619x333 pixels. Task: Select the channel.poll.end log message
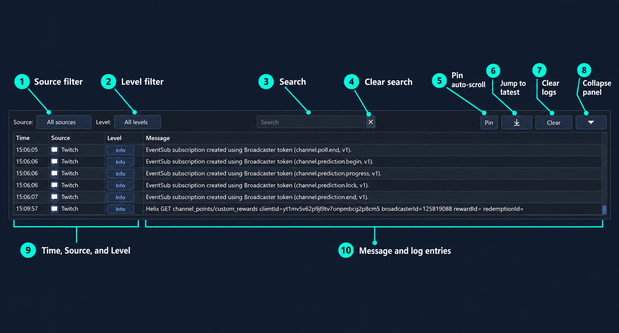tap(249, 150)
